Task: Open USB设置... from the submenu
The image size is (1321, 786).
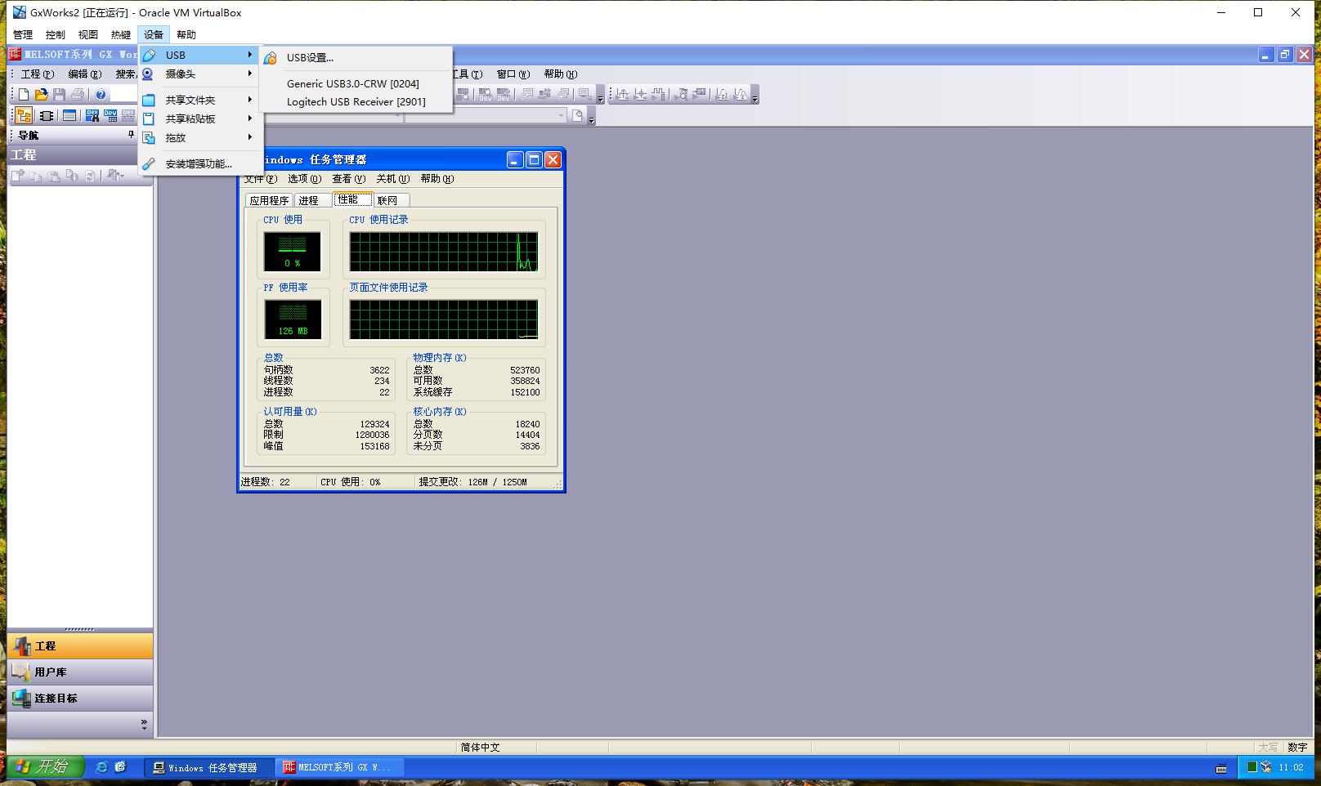Action: pos(310,58)
